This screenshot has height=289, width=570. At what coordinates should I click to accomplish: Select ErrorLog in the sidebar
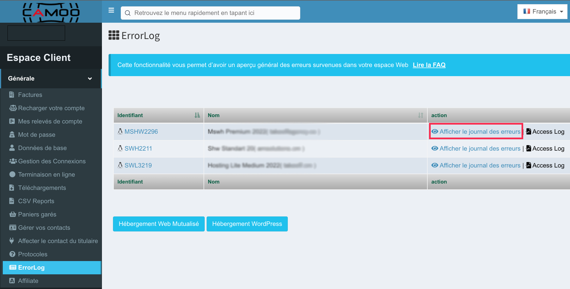[52, 268]
